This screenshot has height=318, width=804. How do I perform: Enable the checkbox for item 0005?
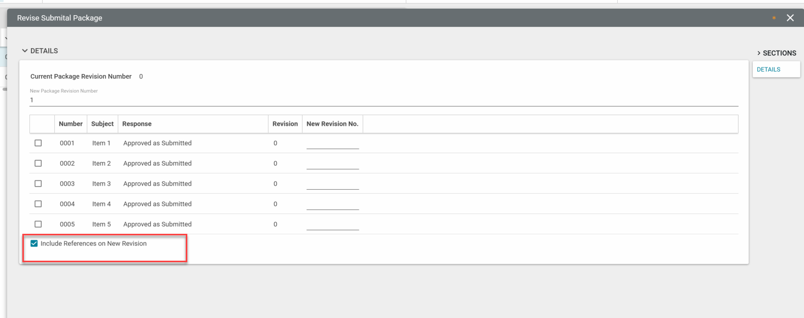tap(38, 224)
